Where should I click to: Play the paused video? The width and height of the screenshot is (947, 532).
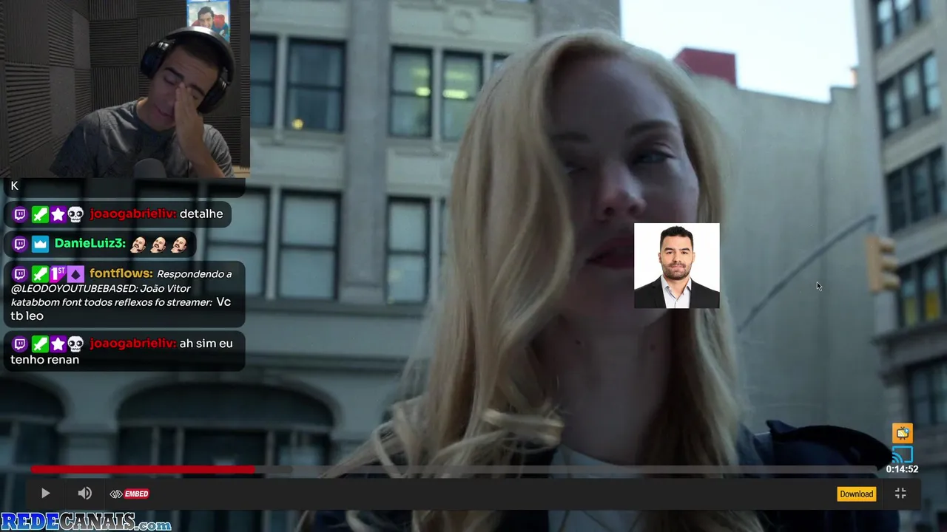[x=45, y=494]
